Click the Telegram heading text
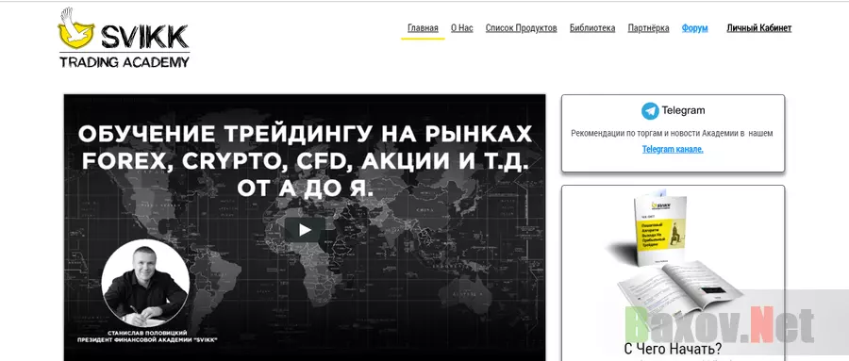The width and height of the screenshot is (849, 361). pyautogui.click(x=683, y=110)
